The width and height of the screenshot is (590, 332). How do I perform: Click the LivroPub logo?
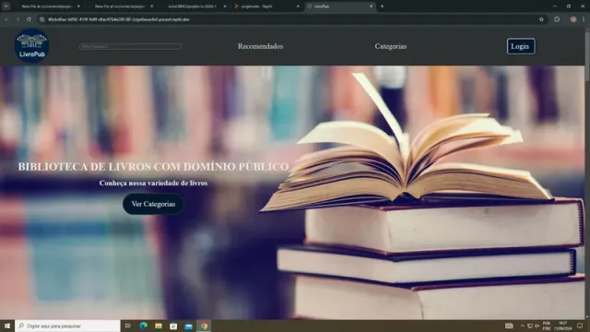(x=31, y=46)
